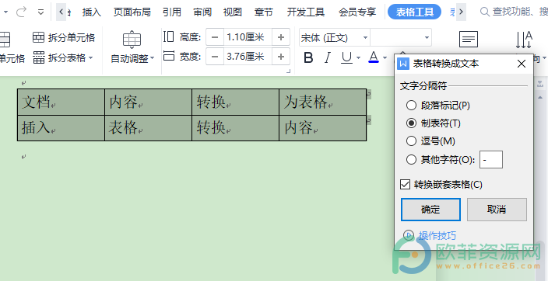The width and height of the screenshot is (548, 281).
Task: Open the font size dropdown
Action: pyautogui.click(x=427, y=38)
